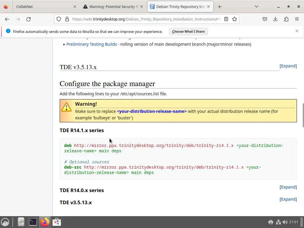
Task: Open the network tray icon
Action: click(278, 222)
